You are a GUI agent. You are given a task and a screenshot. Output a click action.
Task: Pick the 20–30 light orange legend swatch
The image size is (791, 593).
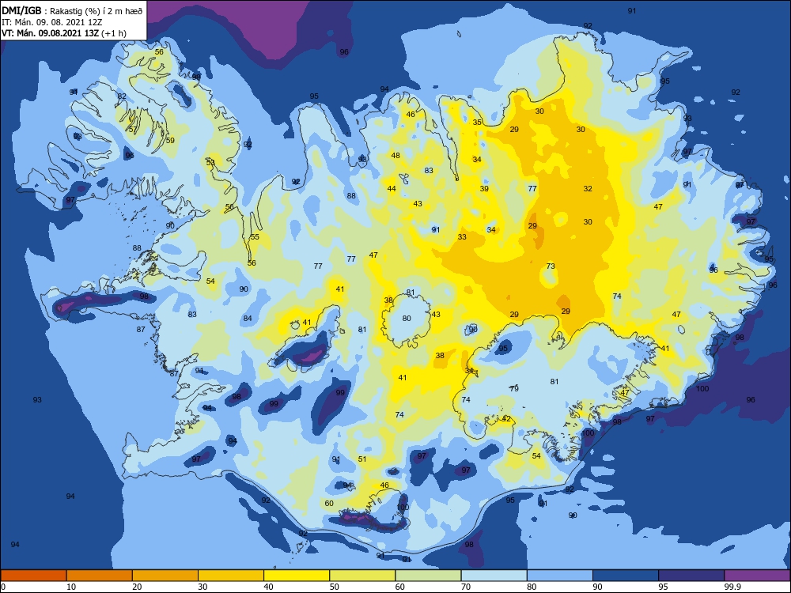[x=165, y=576]
